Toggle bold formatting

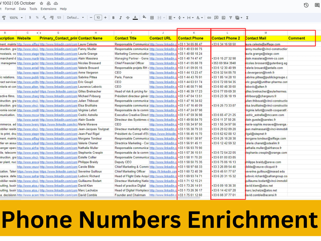[113, 18]
